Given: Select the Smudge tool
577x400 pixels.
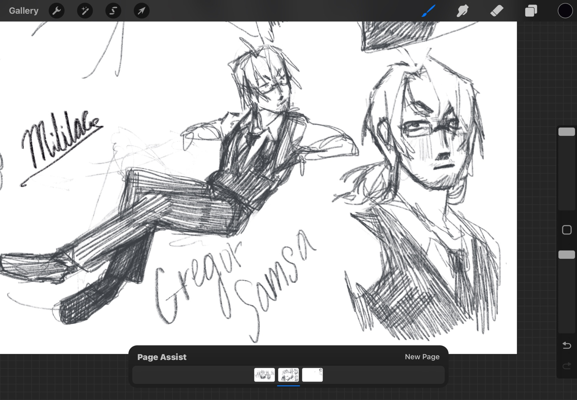Looking at the screenshot, I should click(x=462, y=11).
